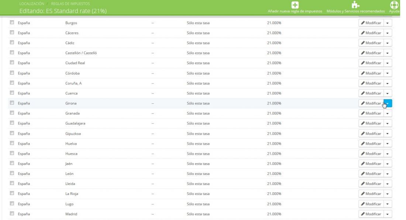This screenshot has width=406, height=220.
Task: Select the Ciudad Real row checkbox
Action: point(12,63)
